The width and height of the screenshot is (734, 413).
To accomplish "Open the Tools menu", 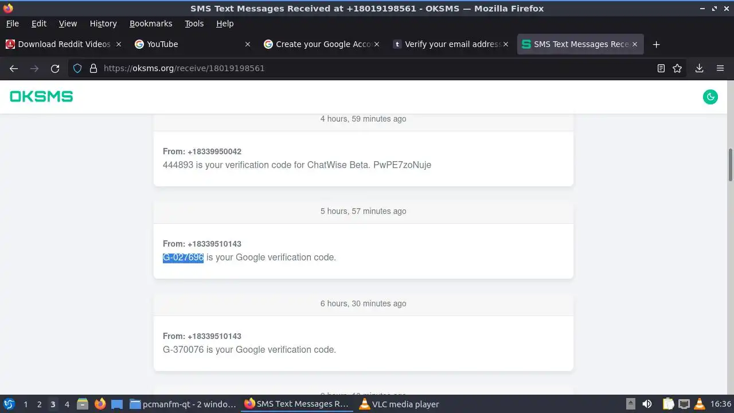I will coord(194,24).
